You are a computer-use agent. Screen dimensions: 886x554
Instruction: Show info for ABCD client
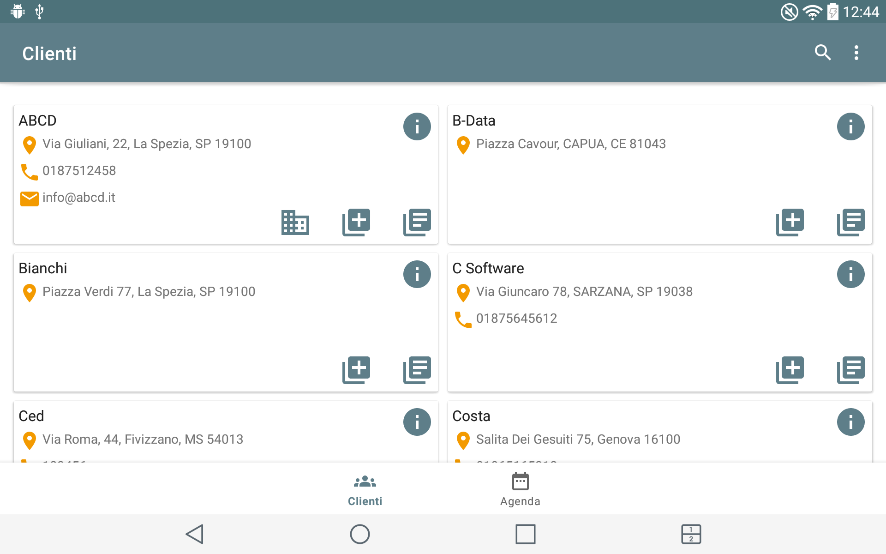pos(417,126)
